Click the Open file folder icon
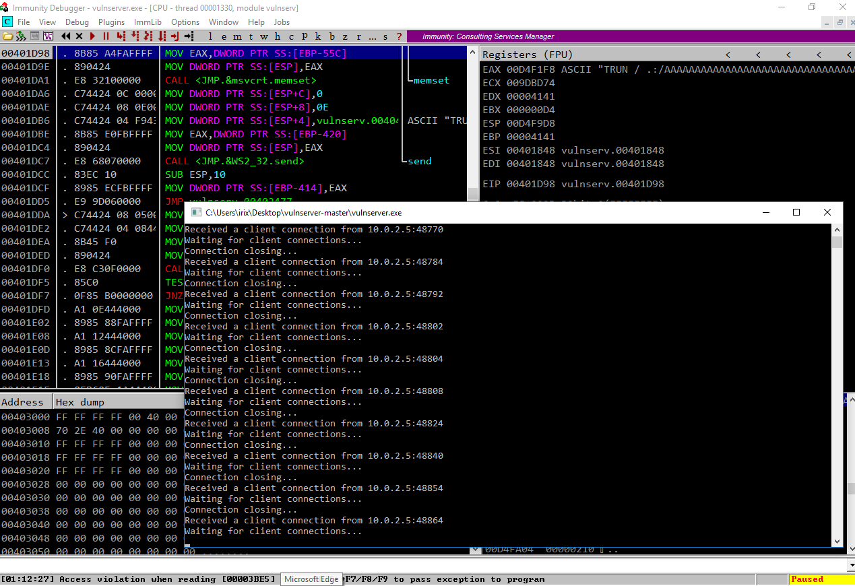855x586 pixels. pos(8,36)
